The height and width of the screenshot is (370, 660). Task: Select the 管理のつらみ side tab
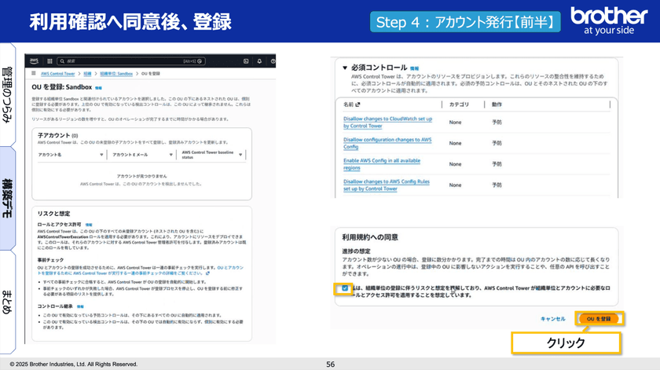[x=7, y=93]
